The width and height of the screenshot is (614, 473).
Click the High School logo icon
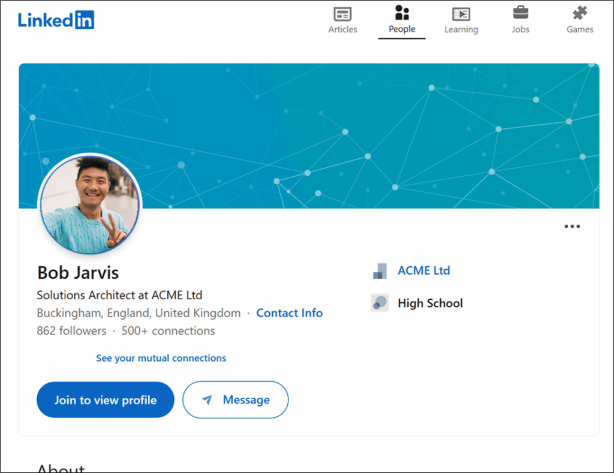tap(380, 303)
